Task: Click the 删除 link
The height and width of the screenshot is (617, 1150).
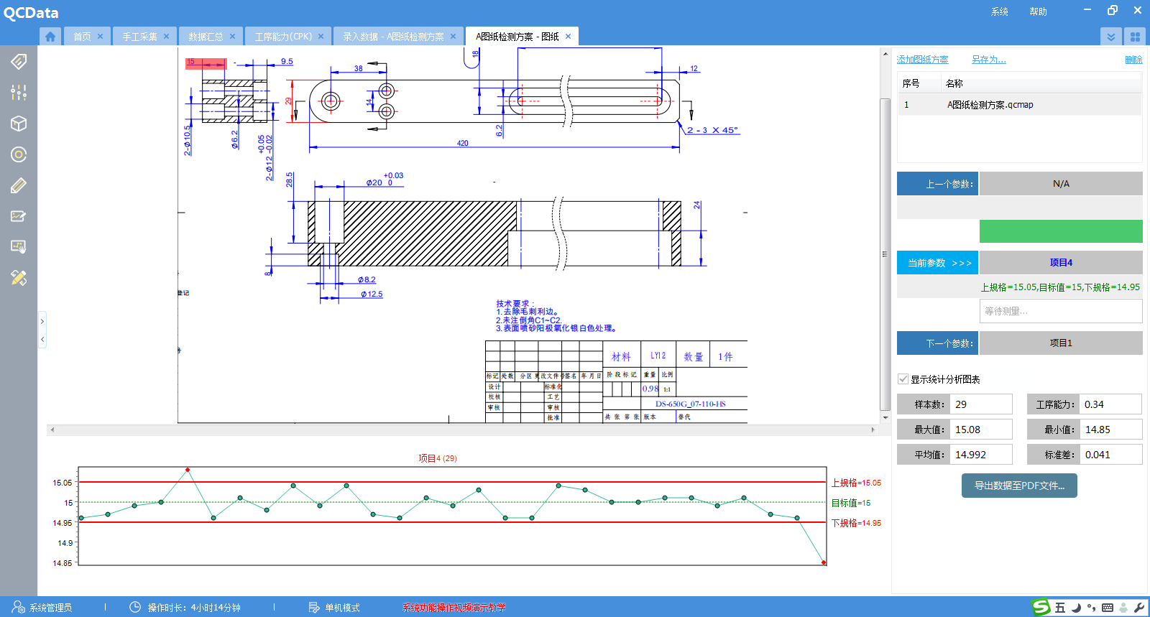Action: coord(1133,60)
